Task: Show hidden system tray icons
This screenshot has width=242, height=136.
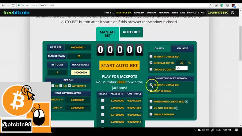Action: click(195, 130)
